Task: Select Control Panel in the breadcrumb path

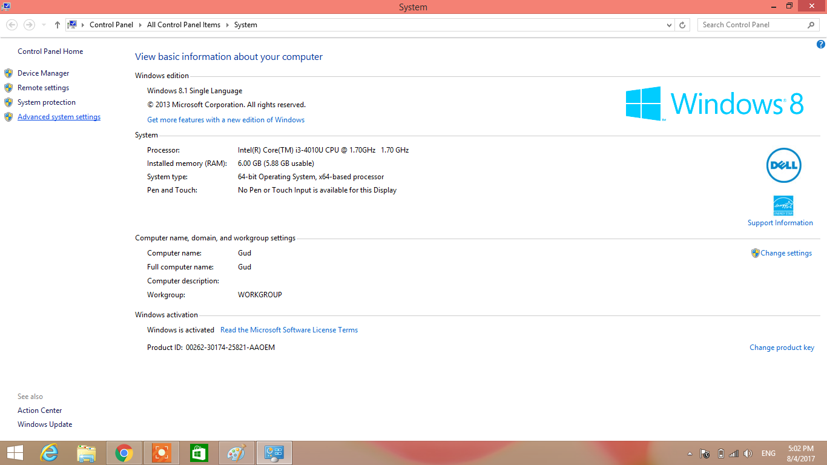Action: click(x=111, y=25)
